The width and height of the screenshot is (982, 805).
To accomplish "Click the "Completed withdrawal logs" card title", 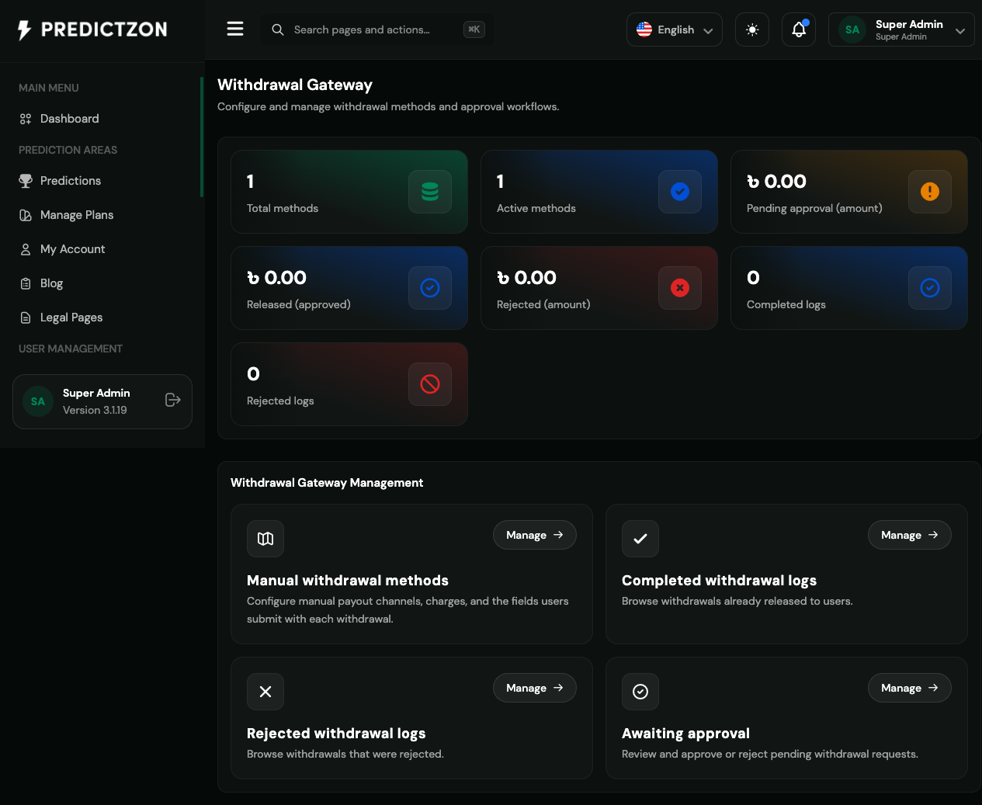I will pyautogui.click(x=719, y=581).
